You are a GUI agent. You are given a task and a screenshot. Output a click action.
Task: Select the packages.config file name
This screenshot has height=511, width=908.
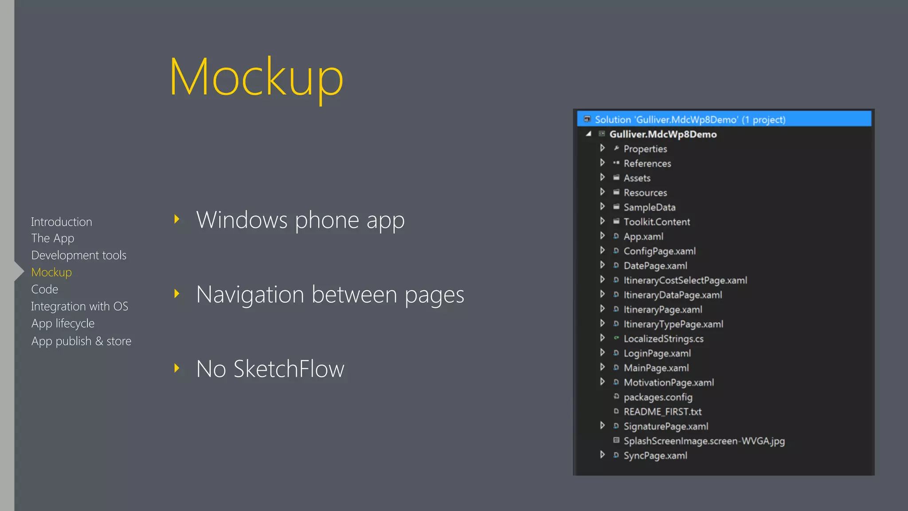pos(658,397)
